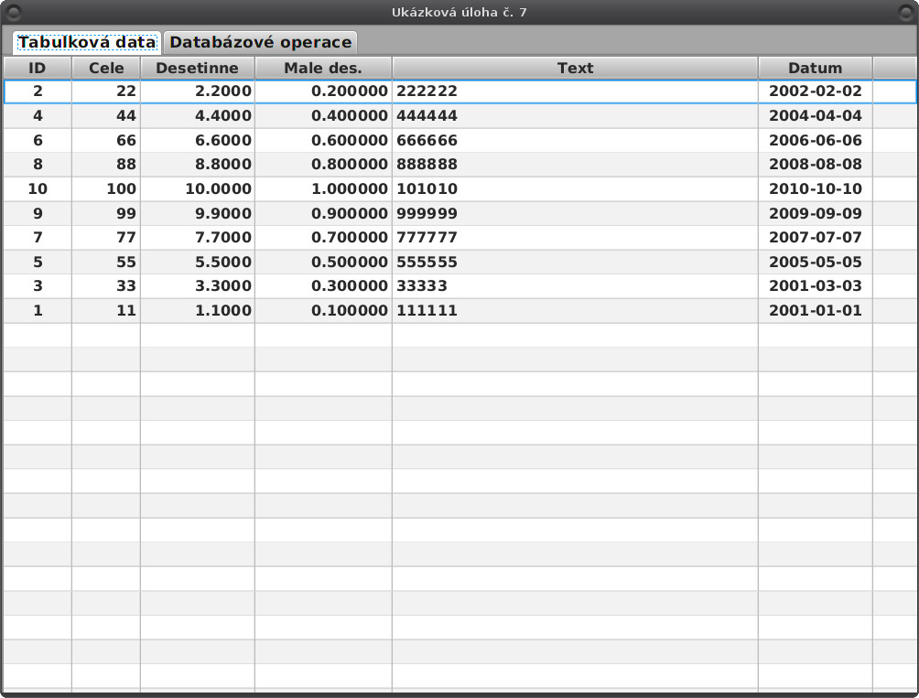Screen dimensions: 919x698
Task: Click the round button at title bar right
Action: coord(906,12)
